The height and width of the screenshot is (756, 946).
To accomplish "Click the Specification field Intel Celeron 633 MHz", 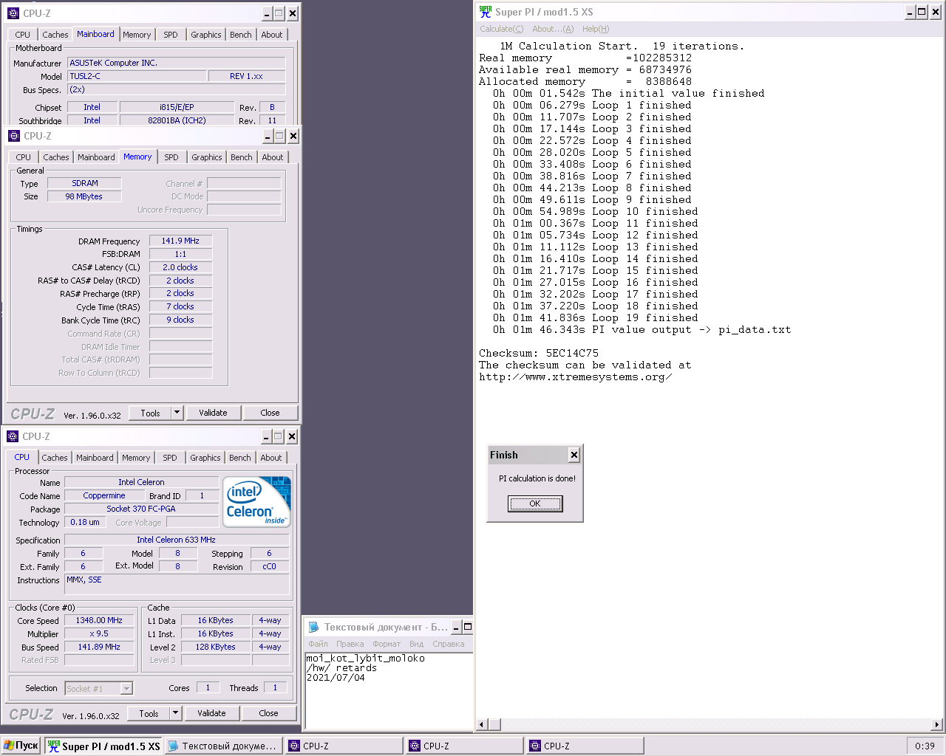I will 177,540.
